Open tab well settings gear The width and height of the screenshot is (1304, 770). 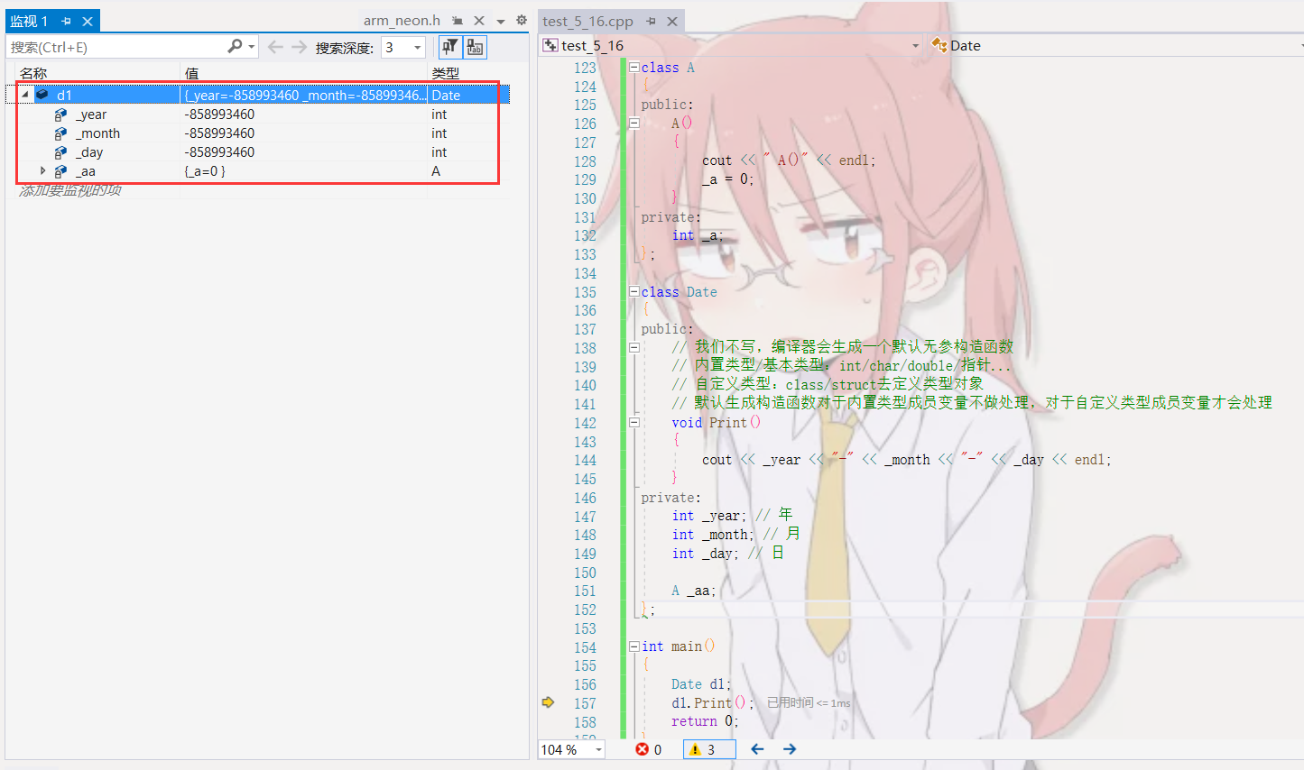521,20
